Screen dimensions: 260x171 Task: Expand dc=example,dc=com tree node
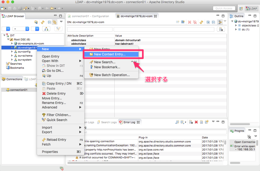click(x=12, y=44)
